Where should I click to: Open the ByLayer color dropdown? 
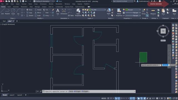[x=133, y=10]
